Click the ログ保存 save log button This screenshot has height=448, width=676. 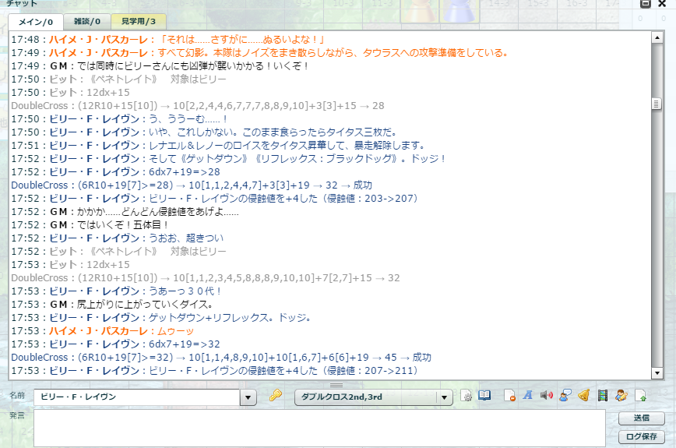[x=642, y=436]
